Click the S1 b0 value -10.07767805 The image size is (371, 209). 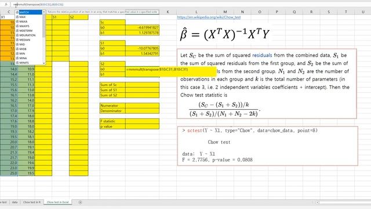point(142,48)
